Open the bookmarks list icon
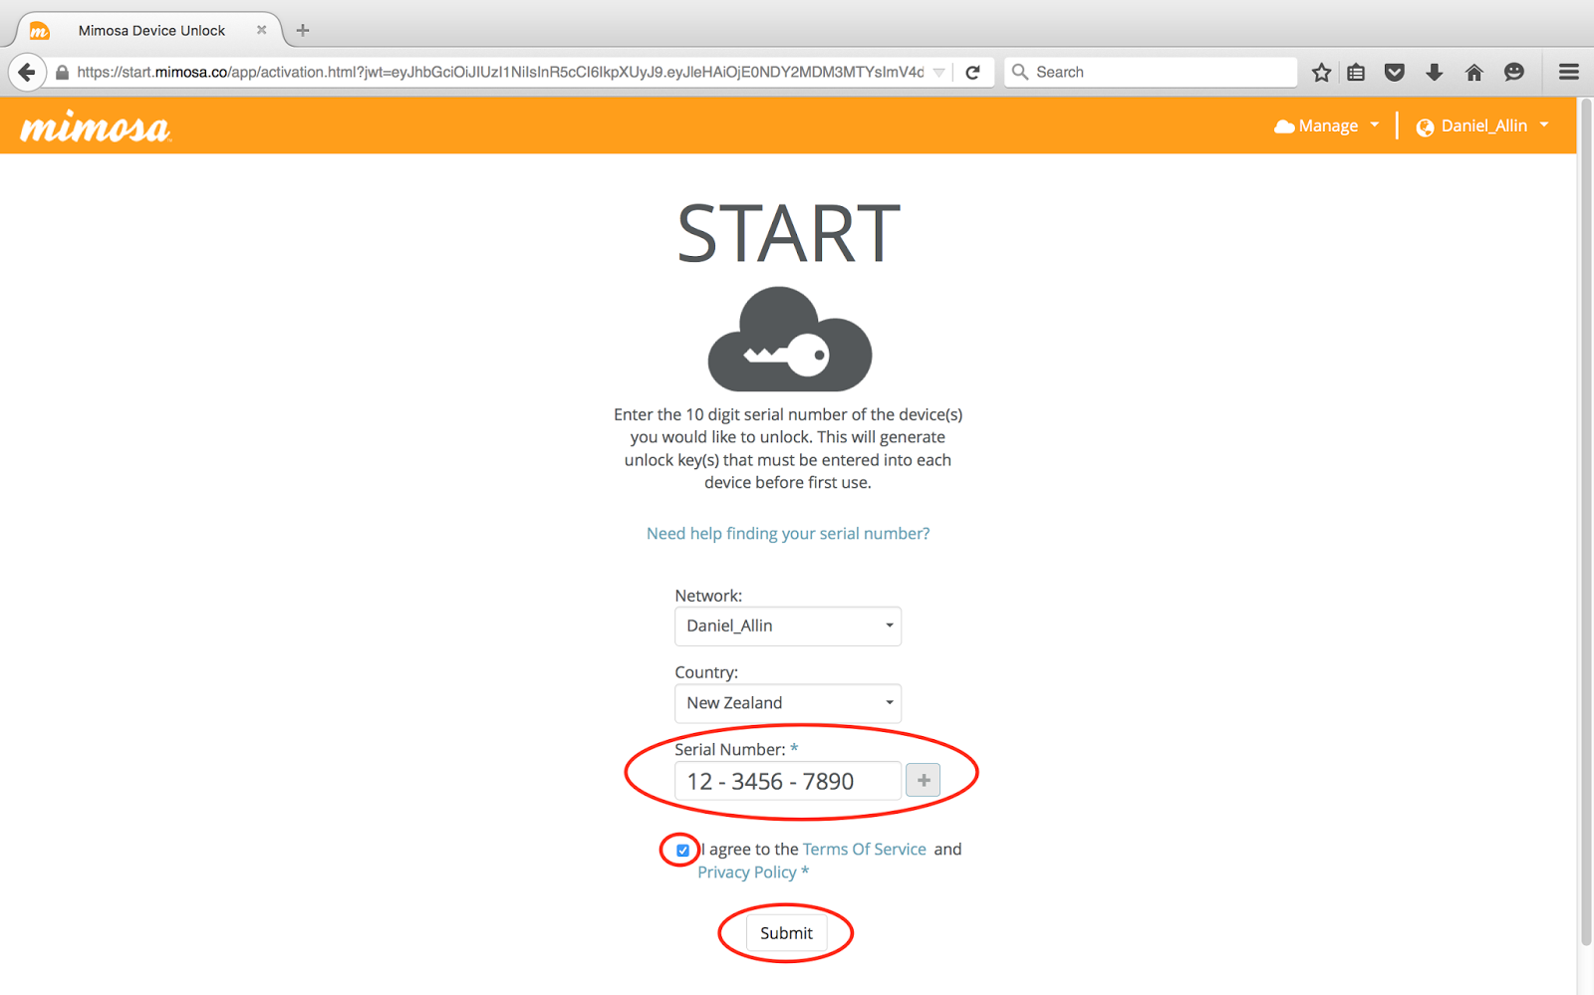Image resolution: width=1594 pixels, height=995 pixels. 1356,72
